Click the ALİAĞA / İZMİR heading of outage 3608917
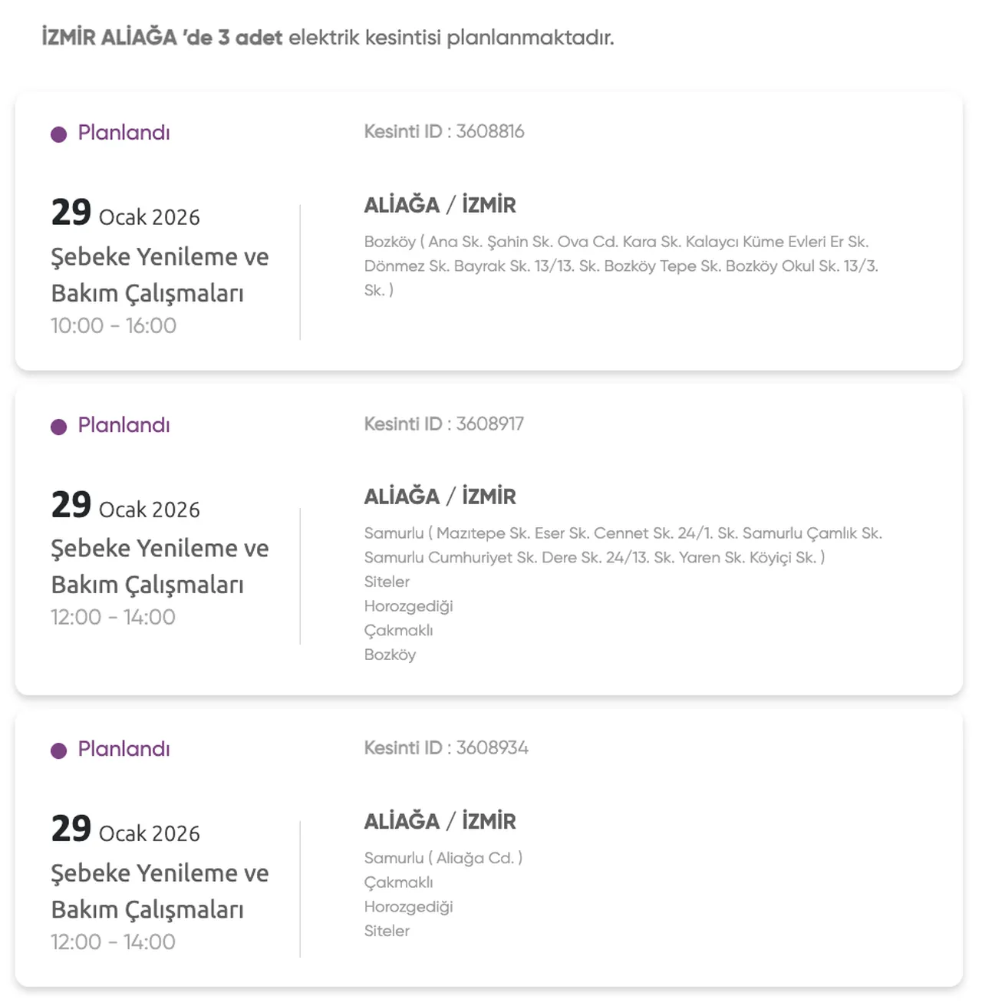 pyautogui.click(x=440, y=496)
